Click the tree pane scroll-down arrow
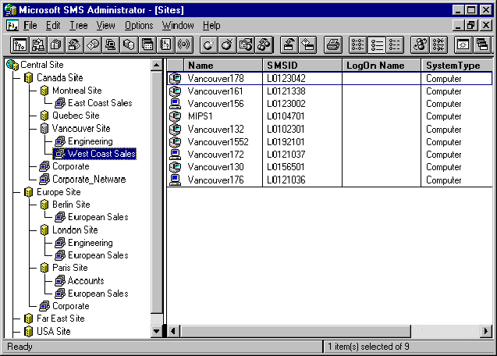497x356 pixels. [x=156, y=331]
